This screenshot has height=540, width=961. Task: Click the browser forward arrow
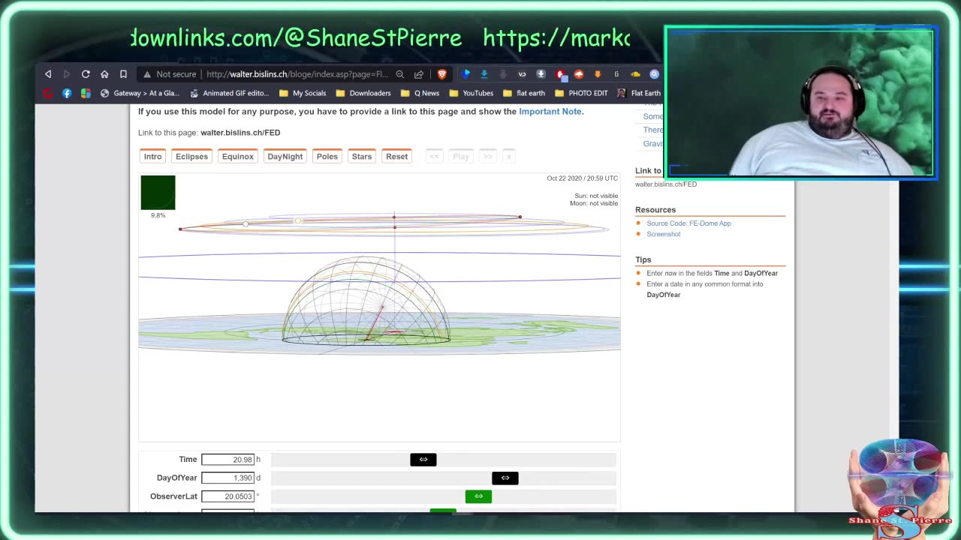66,74
